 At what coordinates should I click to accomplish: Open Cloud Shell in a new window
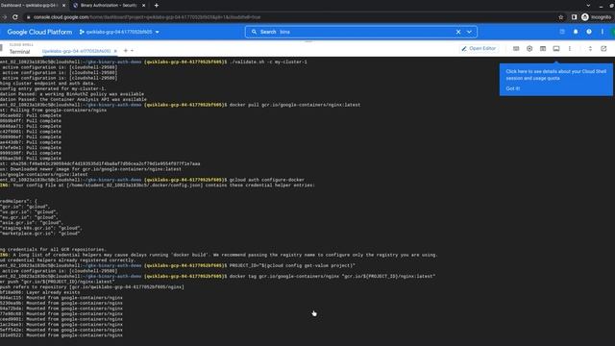click(603, 49)
